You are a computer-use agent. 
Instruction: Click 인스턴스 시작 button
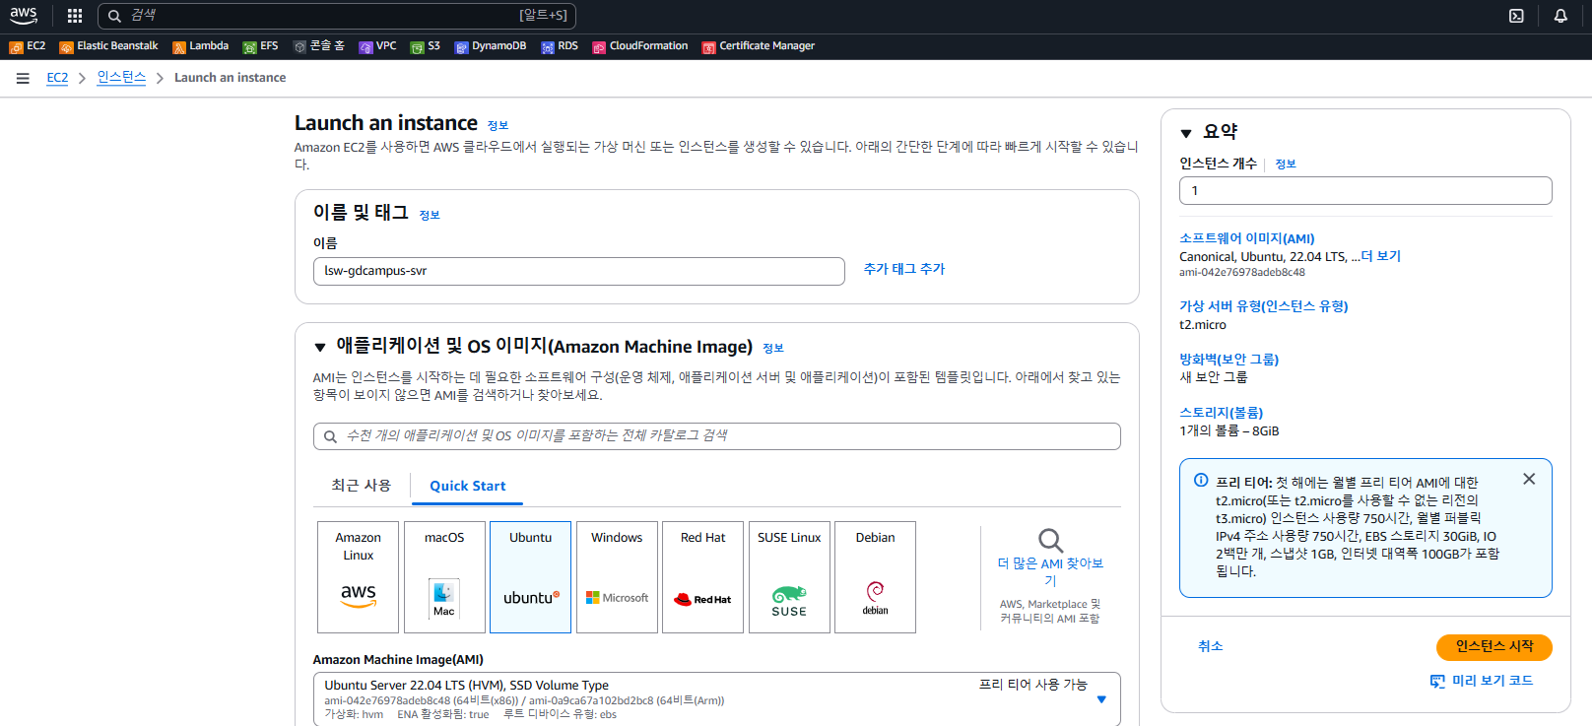coord(1494,647)
